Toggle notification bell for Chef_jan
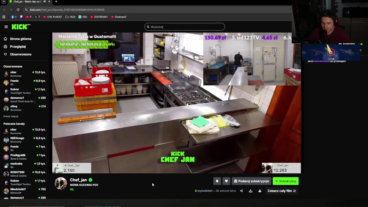This screenshot has height=207, width=368. pyautogui.click(x=217, y=181)
